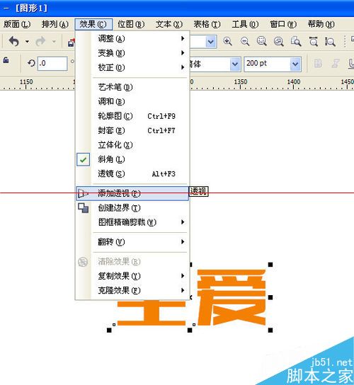Click the rotation angle input field
The height and width of the screenshot is (385, 354).
52,64
